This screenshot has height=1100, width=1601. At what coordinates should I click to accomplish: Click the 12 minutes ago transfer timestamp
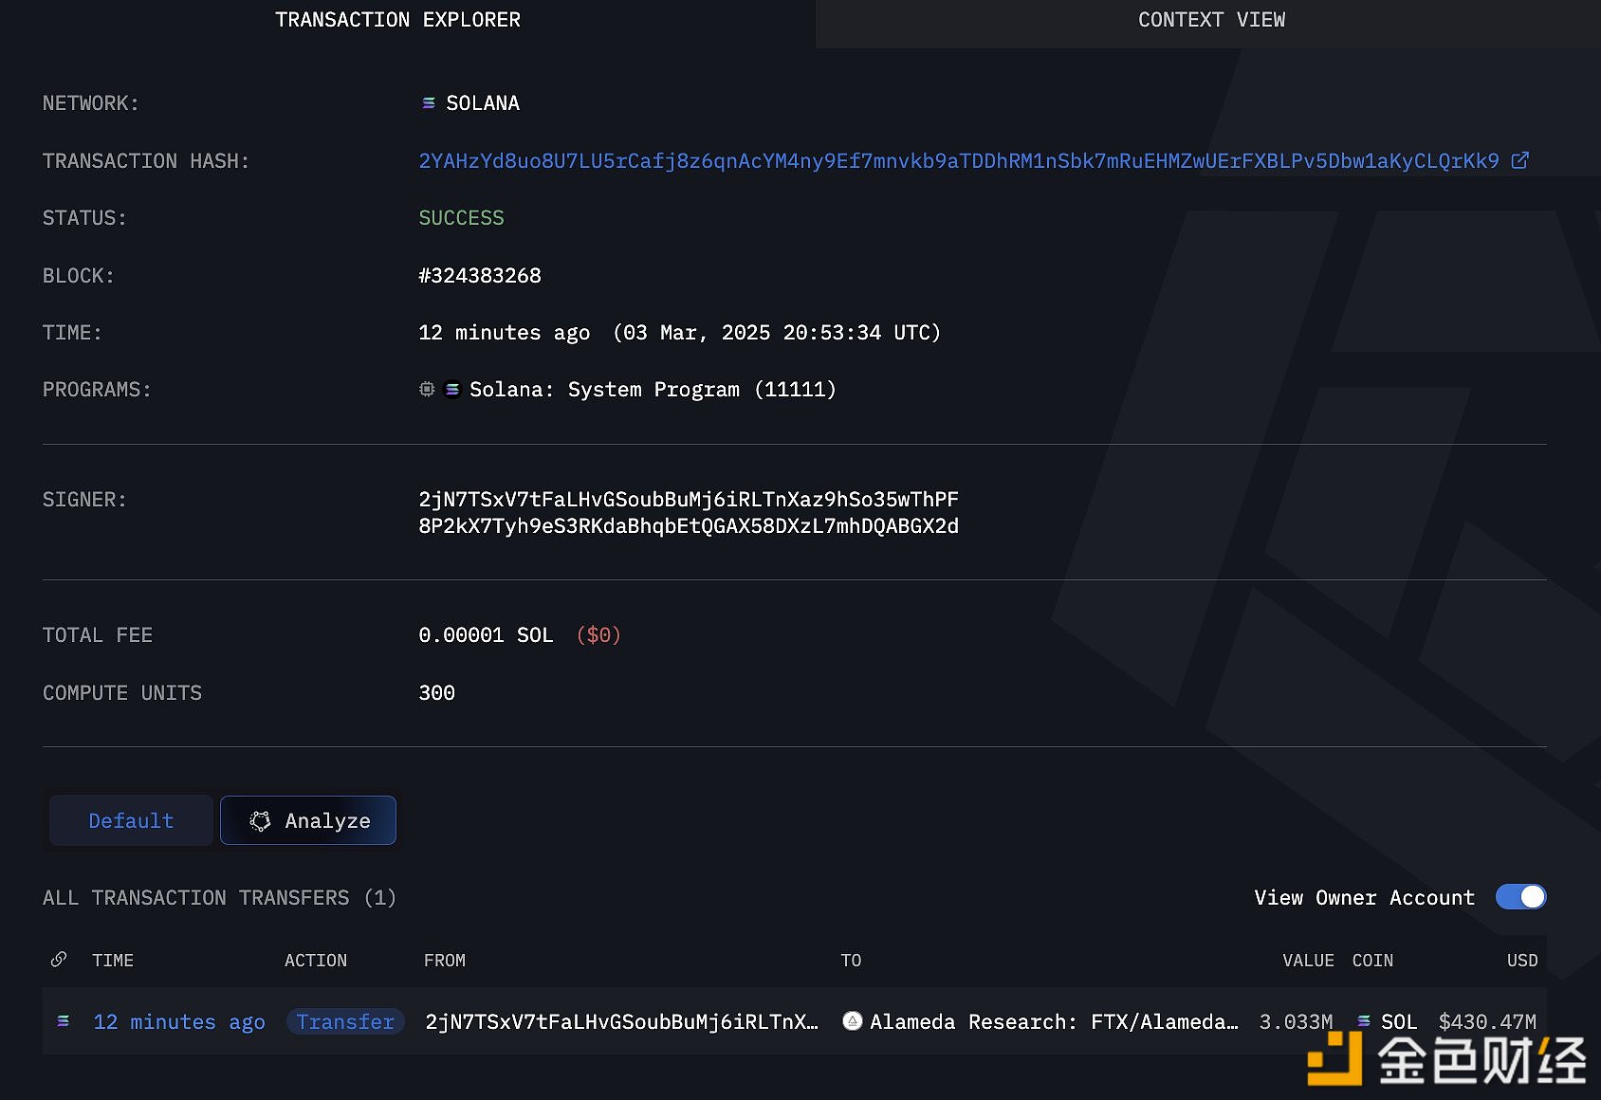point(178,1021)
